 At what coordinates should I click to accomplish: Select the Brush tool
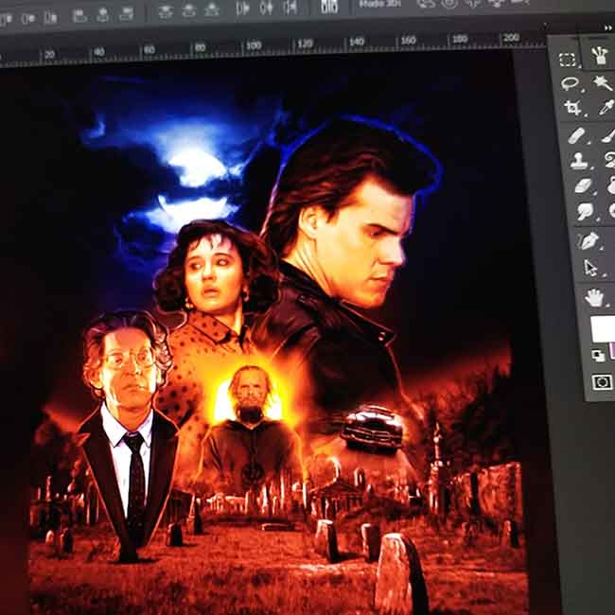[x=608, y=135]
